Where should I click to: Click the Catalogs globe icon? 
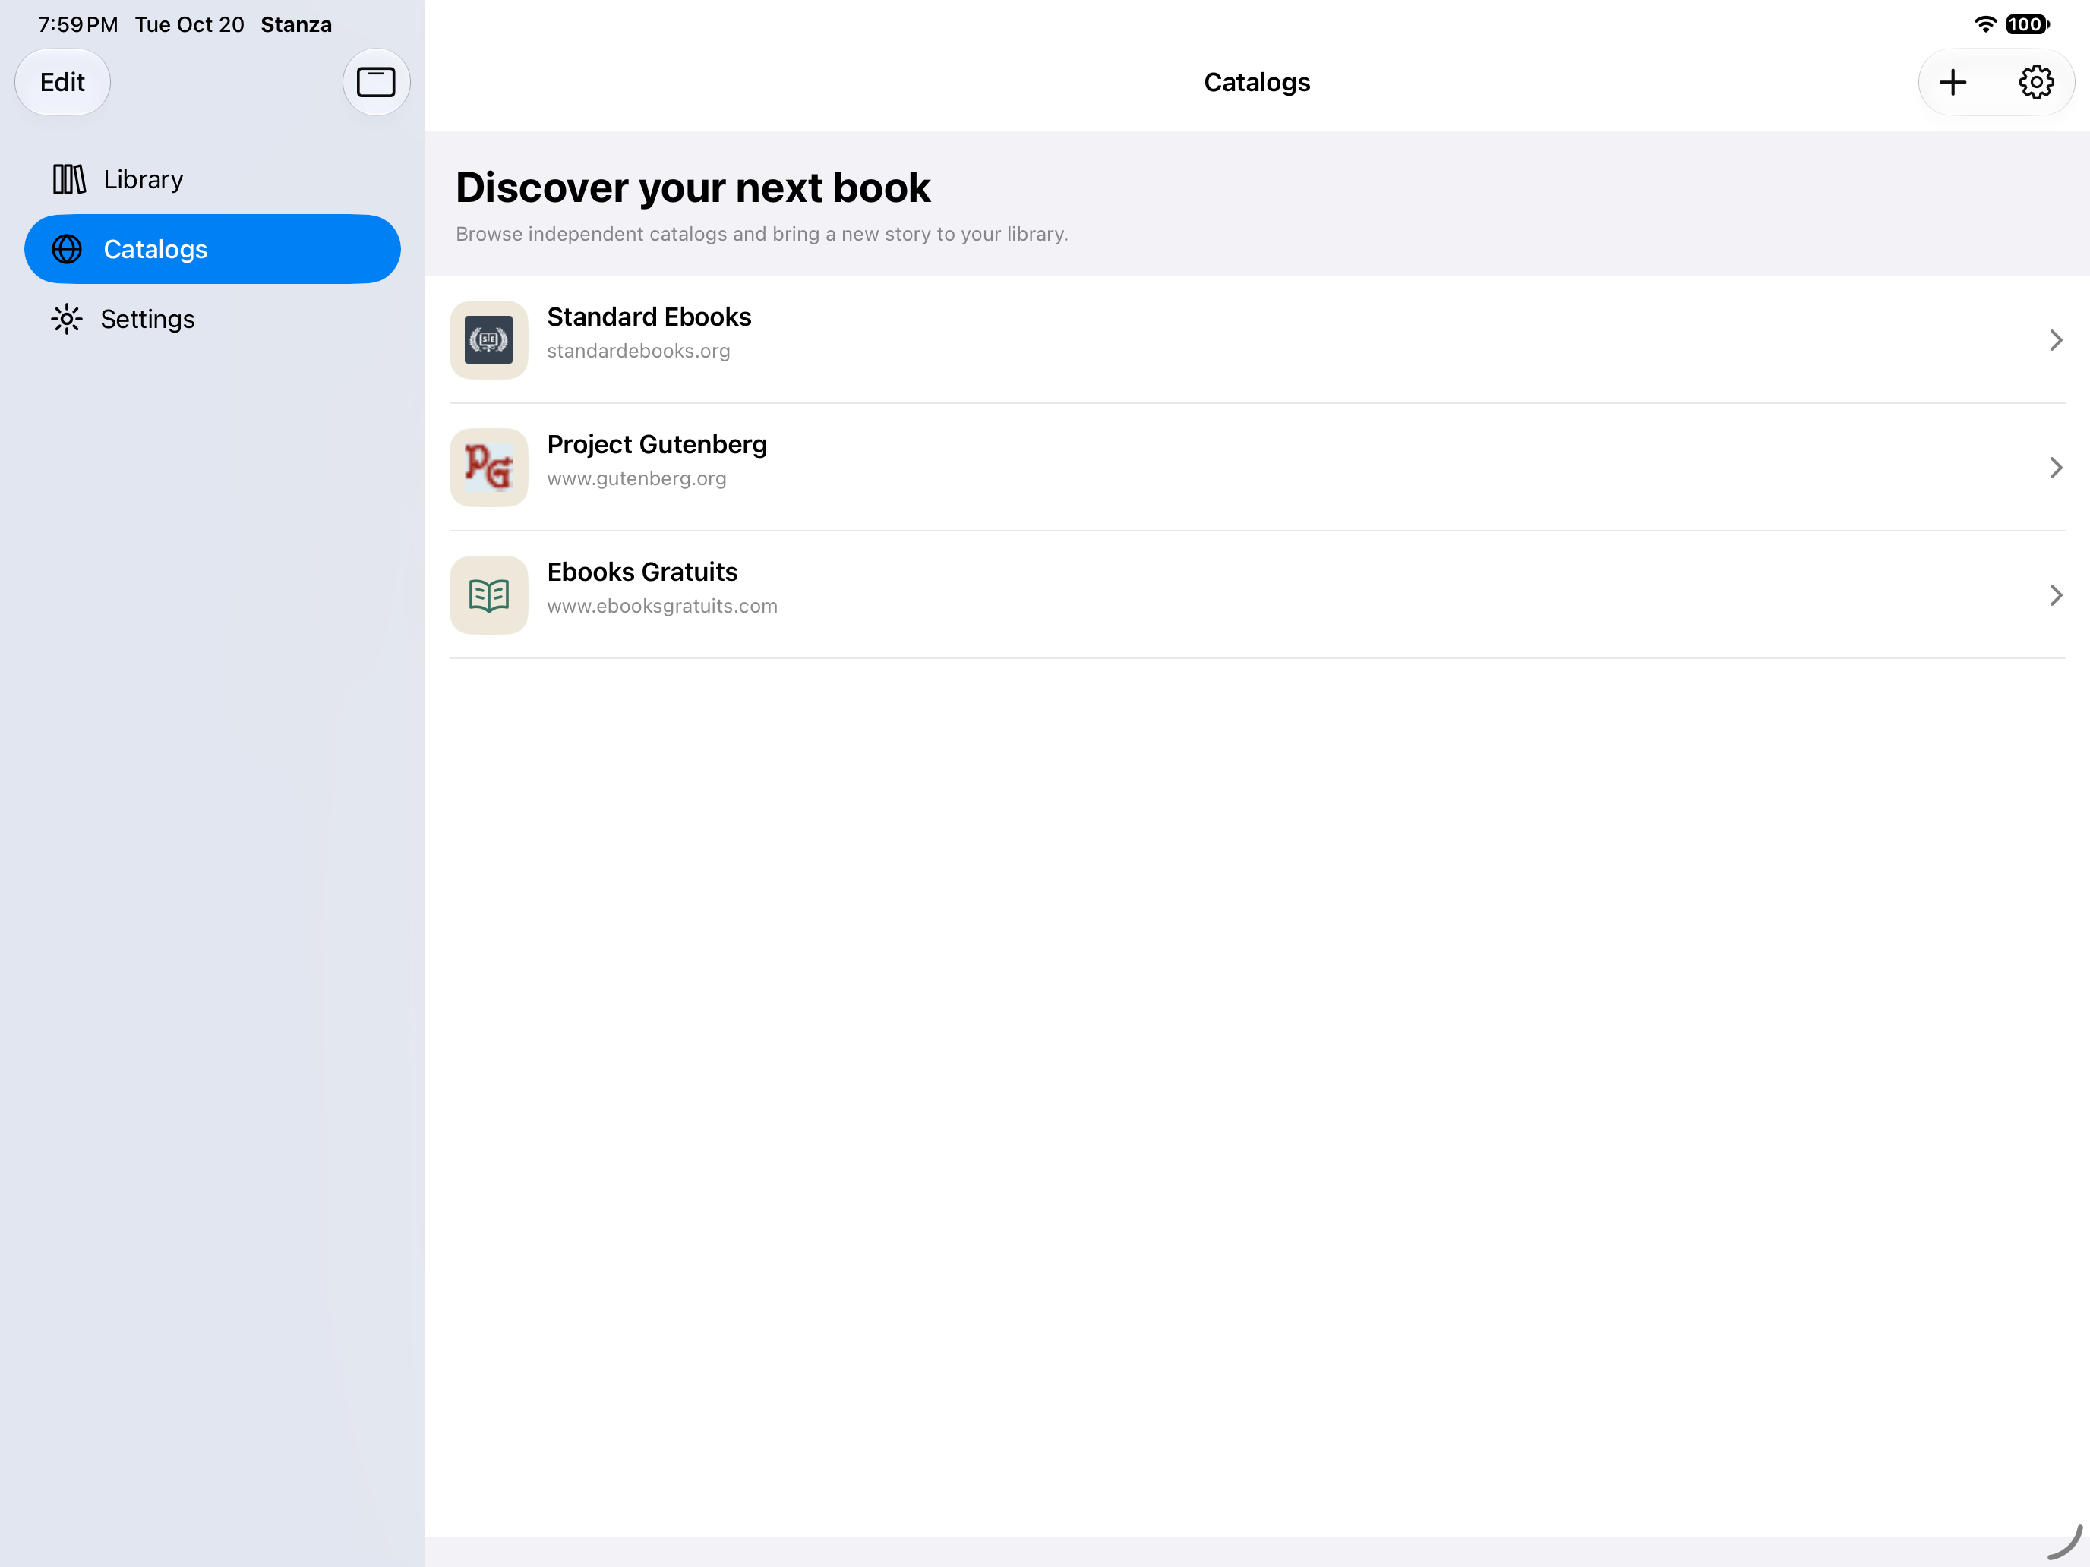[67, 249]
